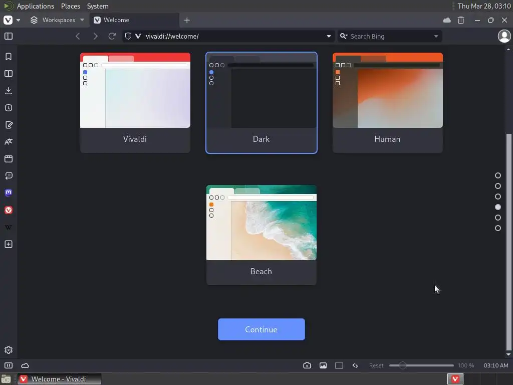Click the status bar sync cloud icon
513x385 pixels.
[25, 365]
